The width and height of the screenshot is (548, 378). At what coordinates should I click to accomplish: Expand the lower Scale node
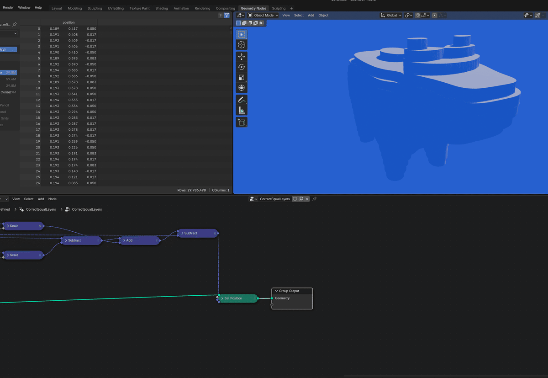click(8, 255)
